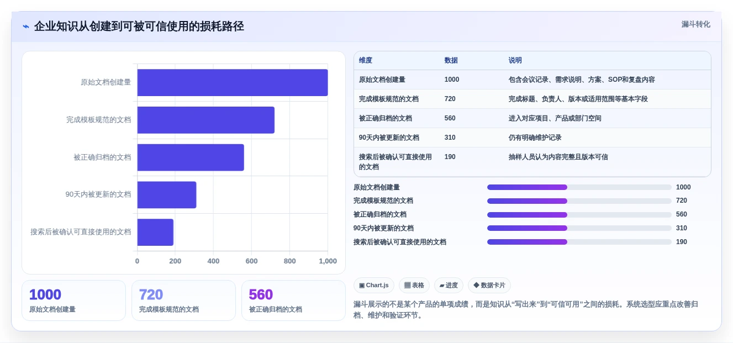Click the table data value 310

click(450, 138)
